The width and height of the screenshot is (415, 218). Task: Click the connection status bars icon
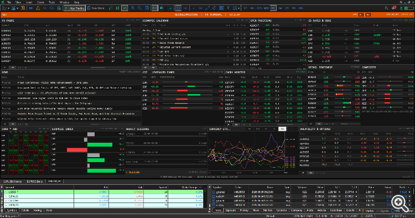click(x=409, y=8)
